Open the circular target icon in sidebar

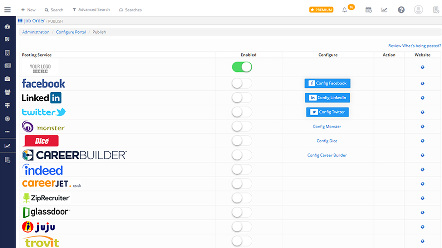pos(7,119)
